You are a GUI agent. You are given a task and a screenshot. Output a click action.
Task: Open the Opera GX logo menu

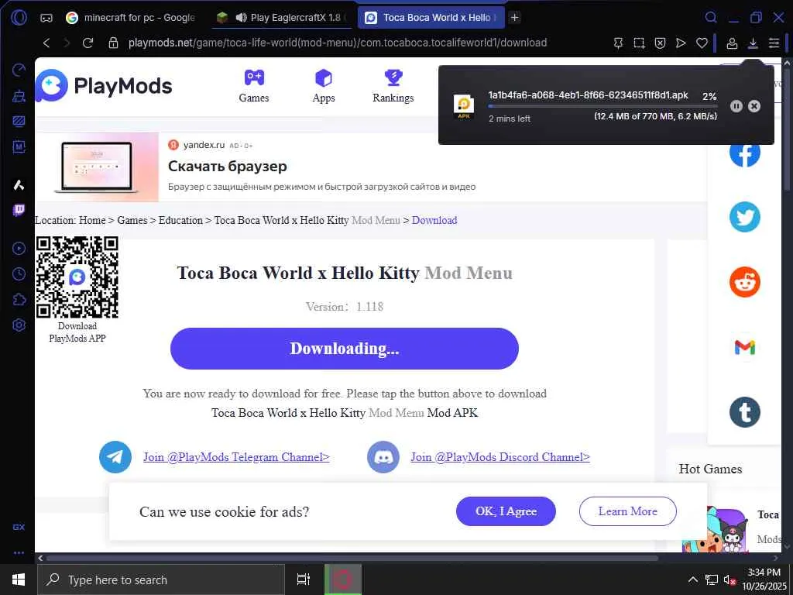(19, 18)
